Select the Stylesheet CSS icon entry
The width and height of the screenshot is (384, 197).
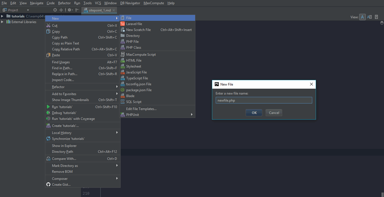click(x=123, y=66)
